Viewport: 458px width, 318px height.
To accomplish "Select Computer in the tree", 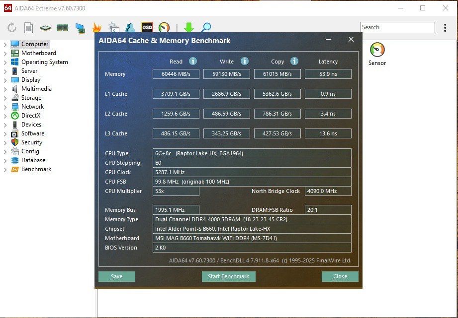I will click(35, 44).
